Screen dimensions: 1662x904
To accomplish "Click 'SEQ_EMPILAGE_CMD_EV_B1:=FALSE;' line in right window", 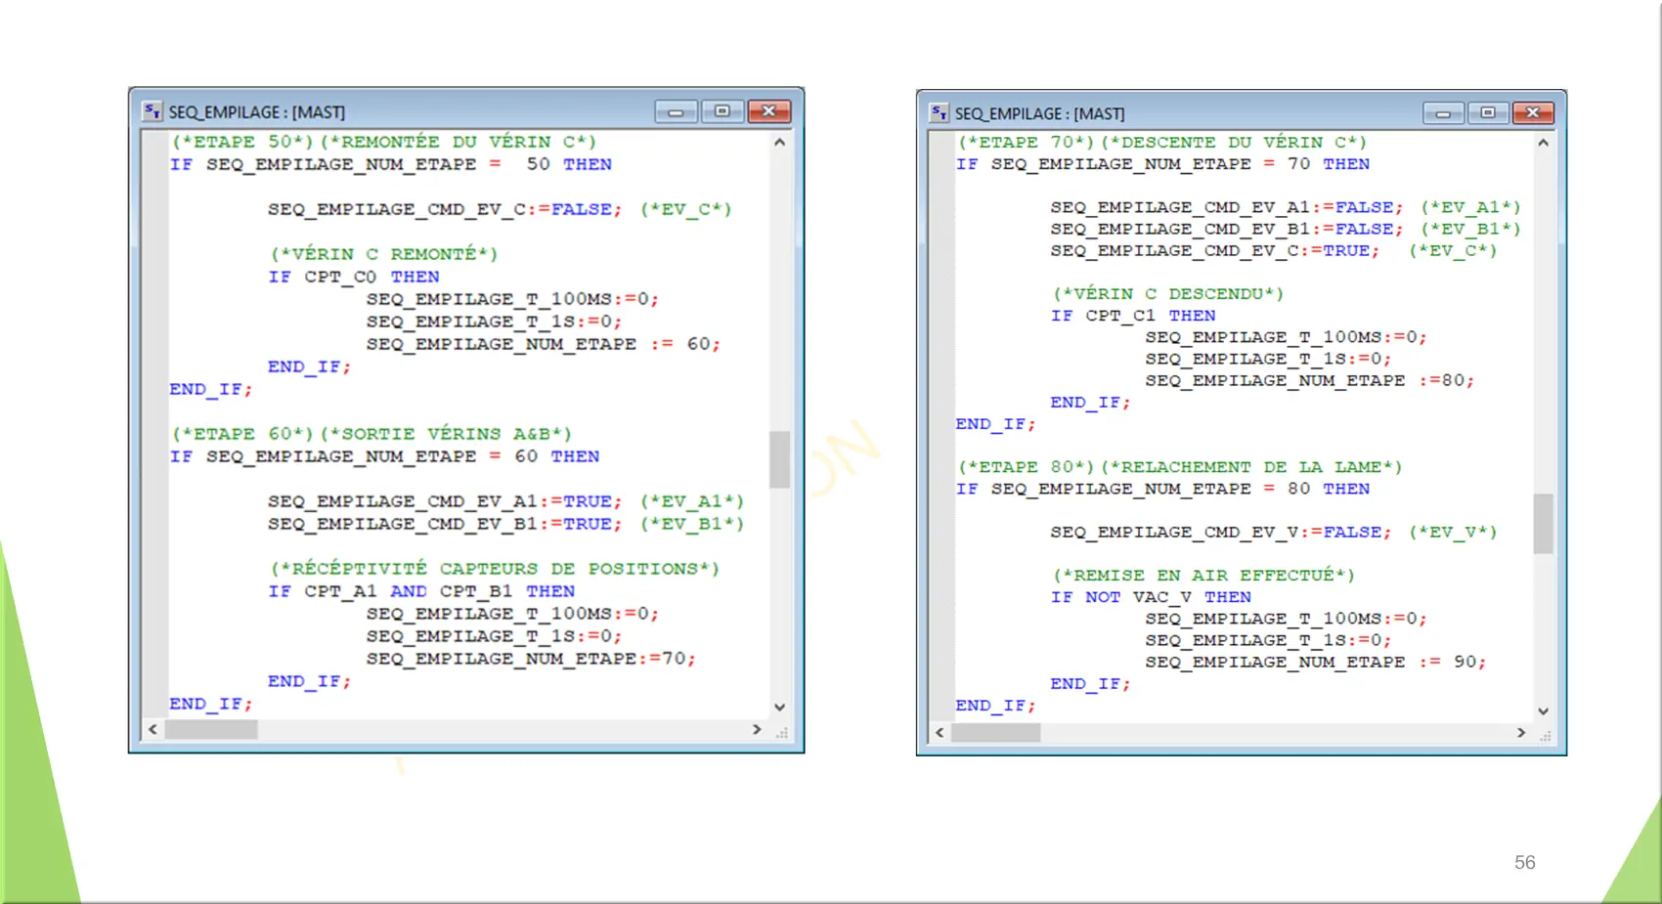I will (1227, 229).
